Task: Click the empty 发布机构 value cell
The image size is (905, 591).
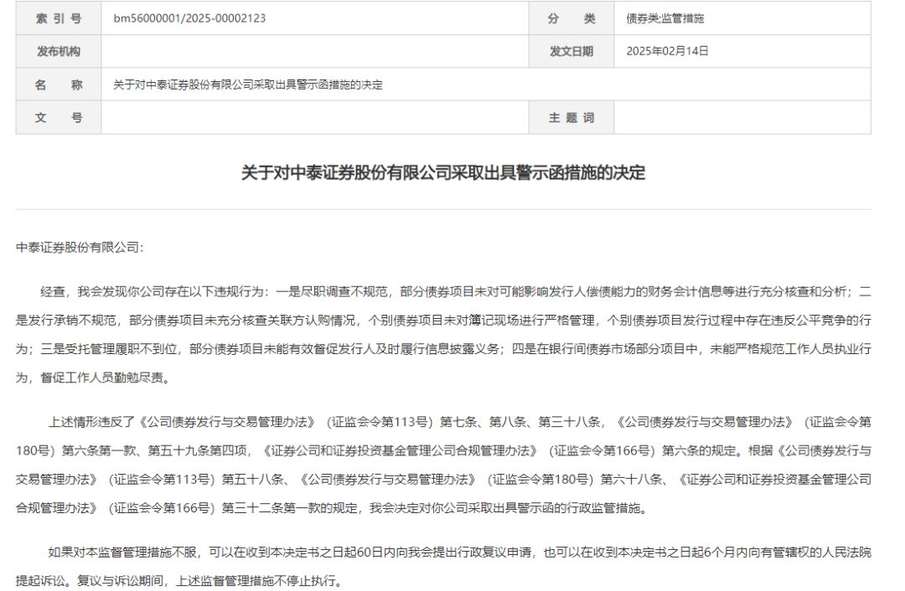Action: click(x=314, y=51)
